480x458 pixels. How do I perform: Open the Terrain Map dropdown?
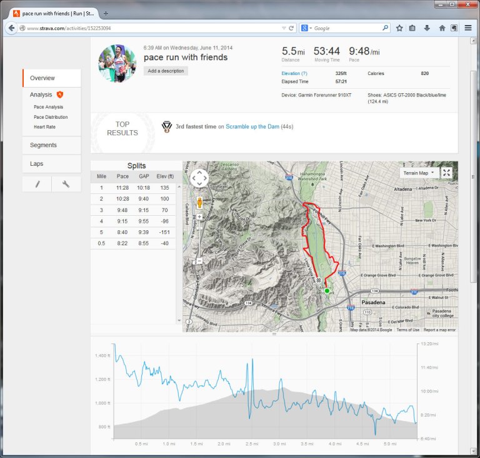click(418, 173)
